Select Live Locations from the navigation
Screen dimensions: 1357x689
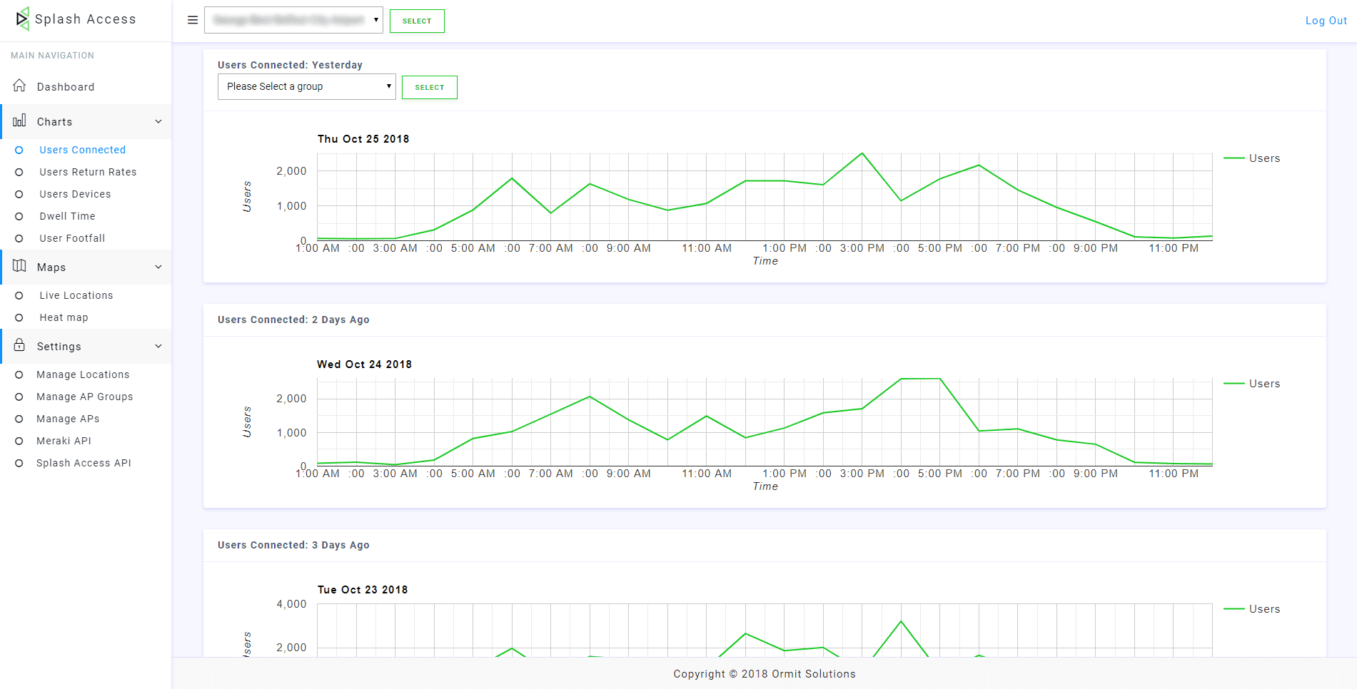(x=76, y=295)
